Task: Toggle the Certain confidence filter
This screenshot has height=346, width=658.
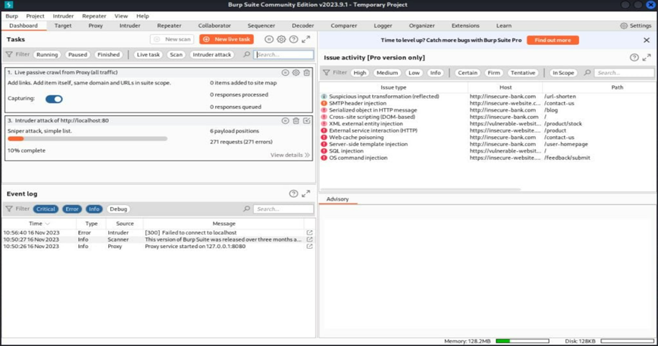Action: [x=468, y=73]
